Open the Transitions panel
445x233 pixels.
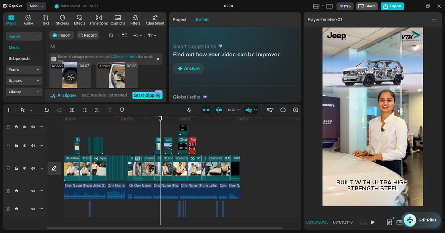[x=98, y=20]
